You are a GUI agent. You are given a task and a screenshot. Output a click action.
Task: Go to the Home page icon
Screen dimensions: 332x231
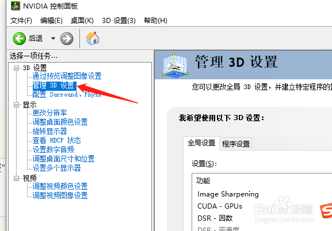tap(93, 38)
